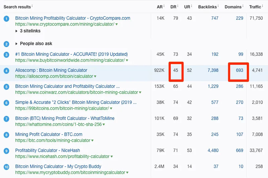Click the position 10 blue circle badge
The width and height of the screenshot is (268, 178).
point(6,167)
